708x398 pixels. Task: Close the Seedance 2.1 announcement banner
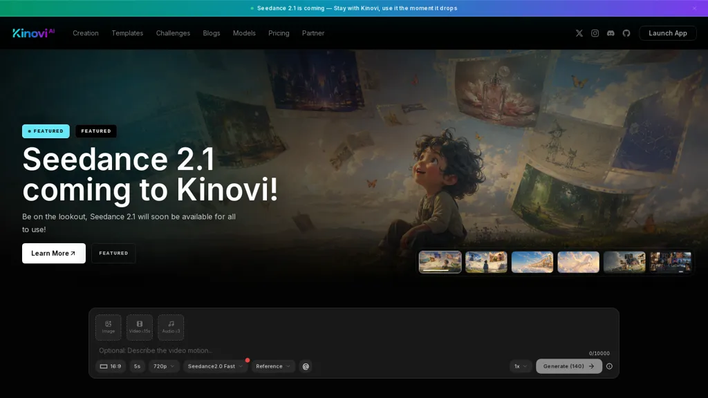click(694, 8)
